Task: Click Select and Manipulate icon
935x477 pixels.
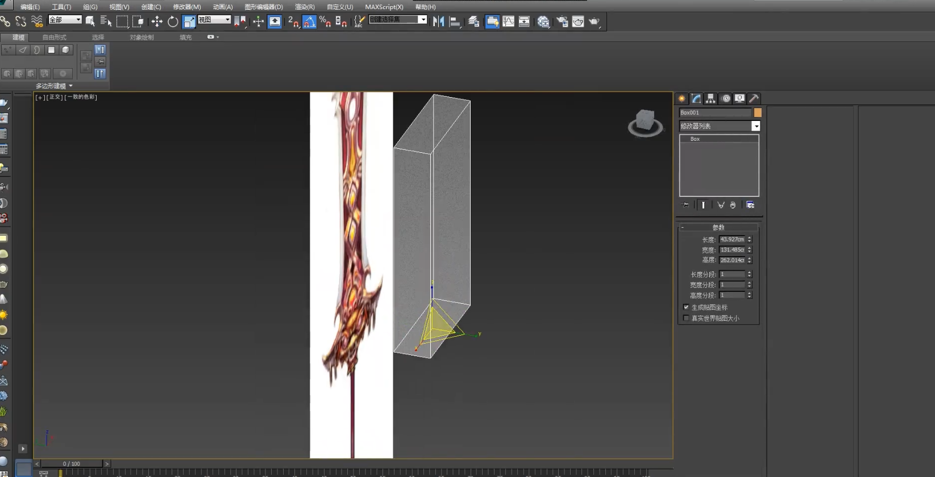Action: tap(259, 22)
